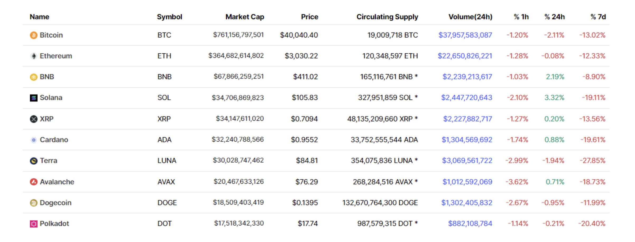
Task: Click the Cardano logo icon
Action: [34, 140]
